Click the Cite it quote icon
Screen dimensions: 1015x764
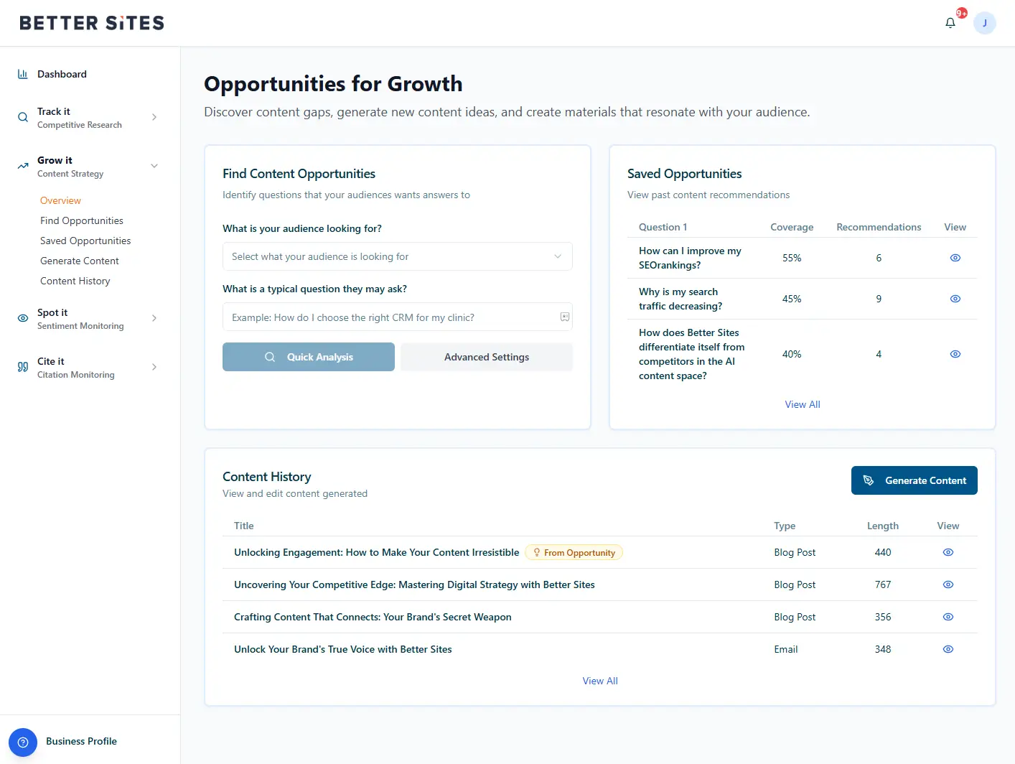click(23, 367)
